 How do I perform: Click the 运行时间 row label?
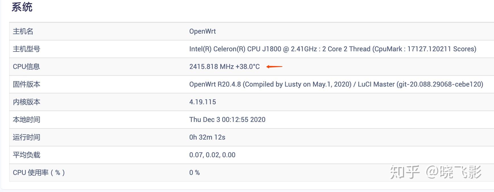tap(26, 137)
